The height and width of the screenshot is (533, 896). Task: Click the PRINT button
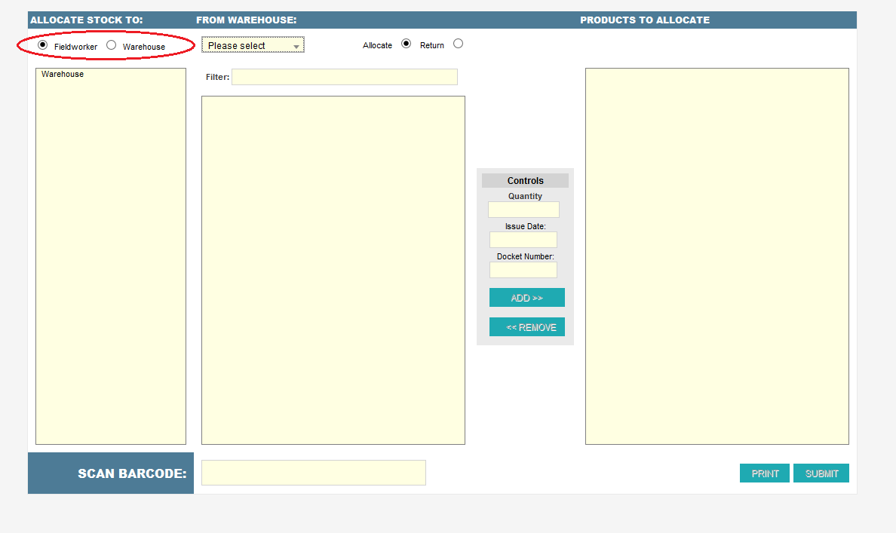[x=765, y=473]
